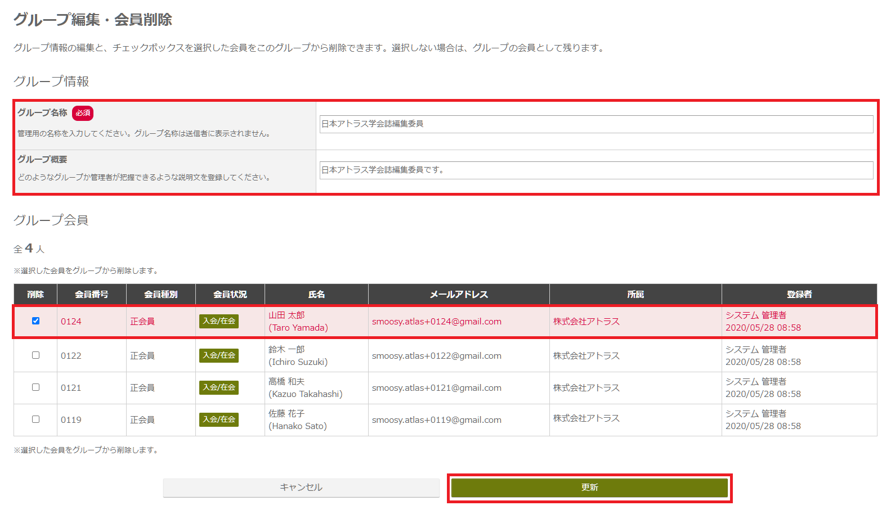Screen dimensions: 891x510
Task: Click the 入会/在会 status badge for member 0121
Action: click(x=219, y=387)
